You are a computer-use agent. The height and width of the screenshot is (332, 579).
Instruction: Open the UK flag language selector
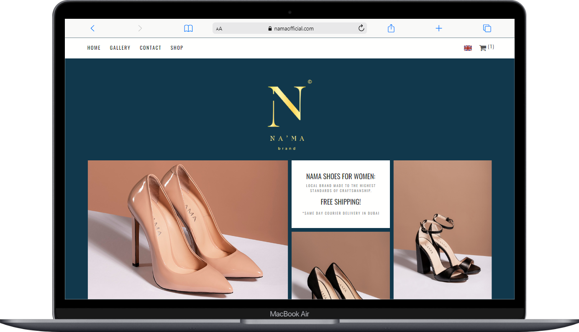(468, 48)
